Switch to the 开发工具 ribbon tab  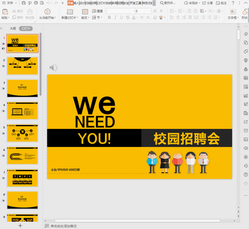[x=136, y=3]
